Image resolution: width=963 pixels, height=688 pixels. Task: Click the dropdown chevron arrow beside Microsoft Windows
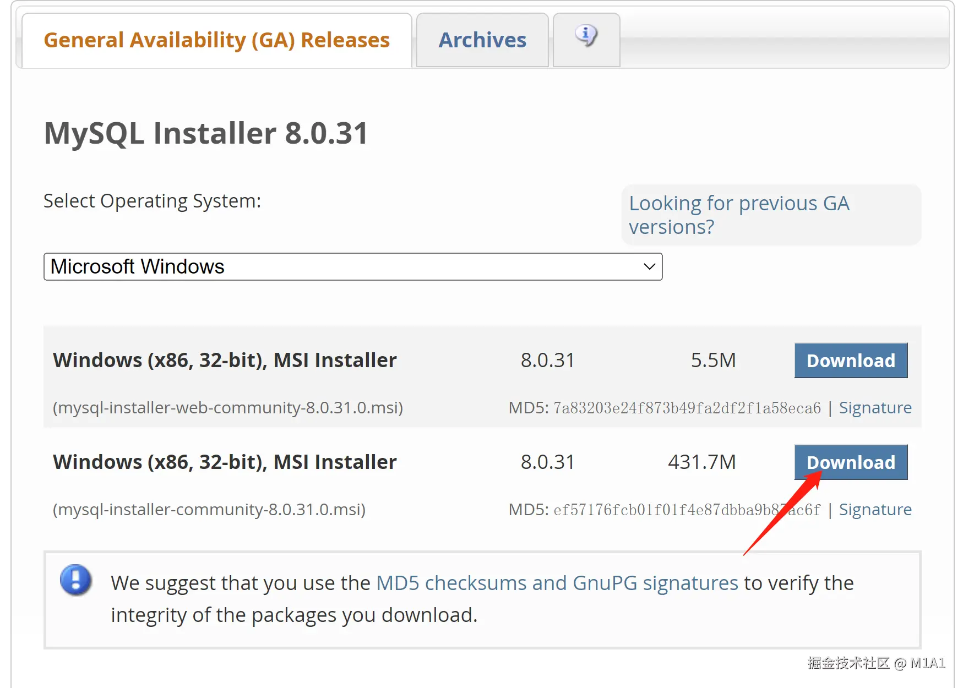click(x=649, y=267)
